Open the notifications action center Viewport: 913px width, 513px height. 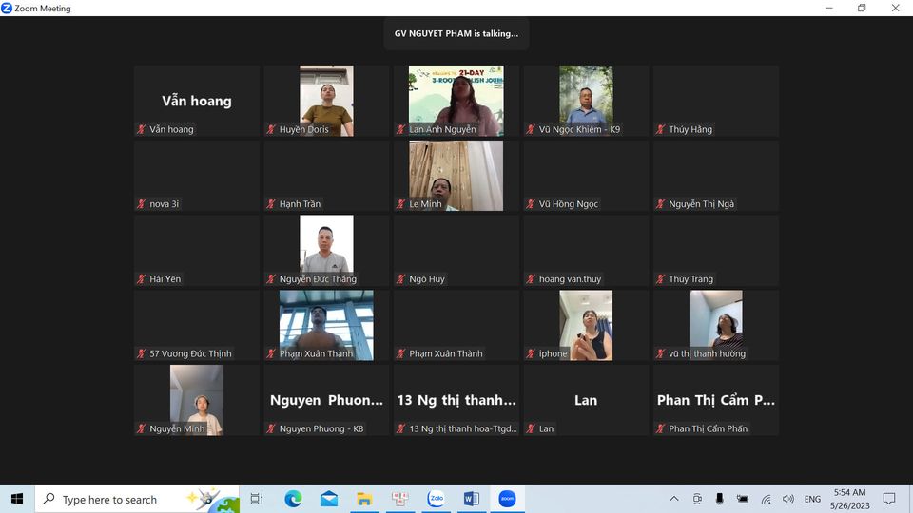889,499
